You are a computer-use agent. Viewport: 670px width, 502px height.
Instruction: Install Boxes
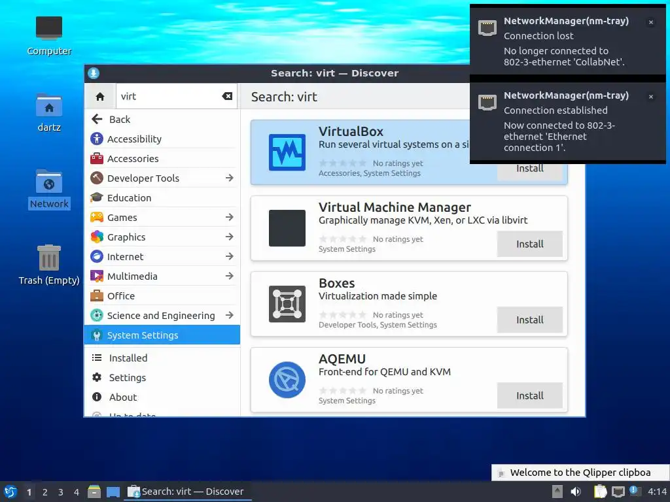point(529,320)
